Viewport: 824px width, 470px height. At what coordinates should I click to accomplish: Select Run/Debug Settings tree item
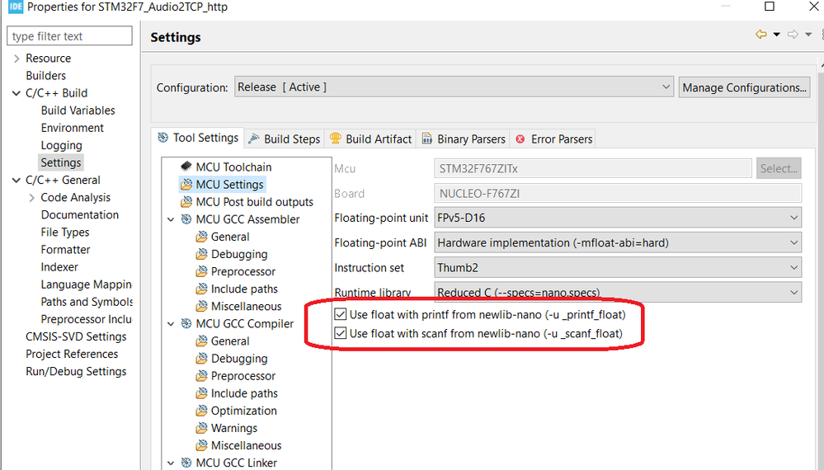(76, 371)
